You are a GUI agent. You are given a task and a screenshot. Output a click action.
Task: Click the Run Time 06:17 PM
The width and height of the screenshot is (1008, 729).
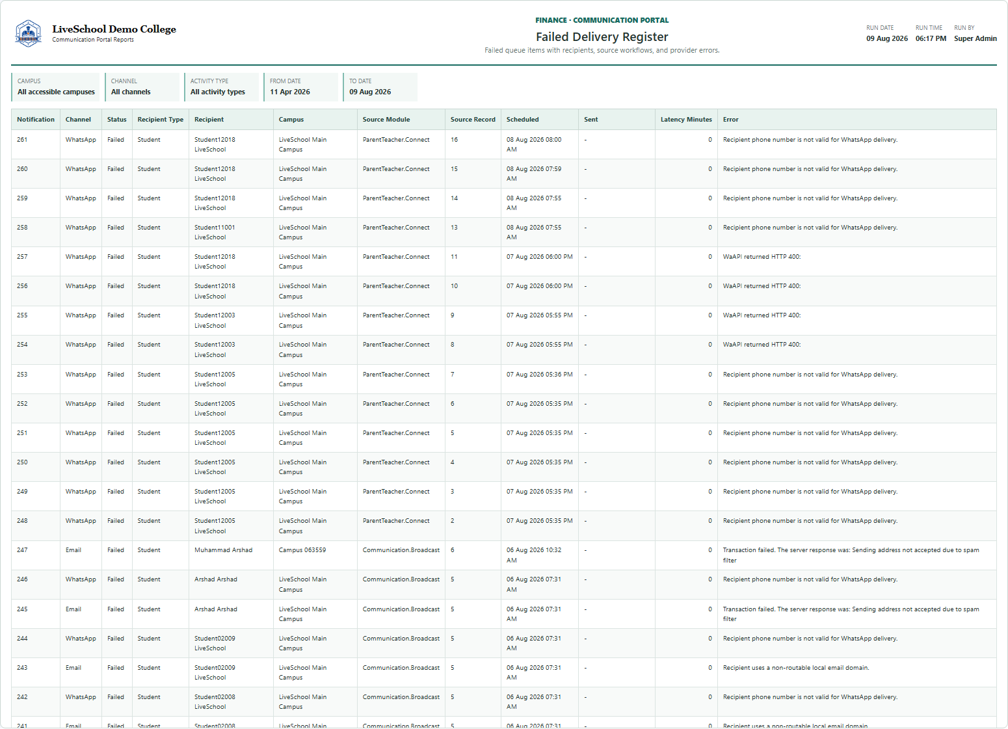(931, 38)
